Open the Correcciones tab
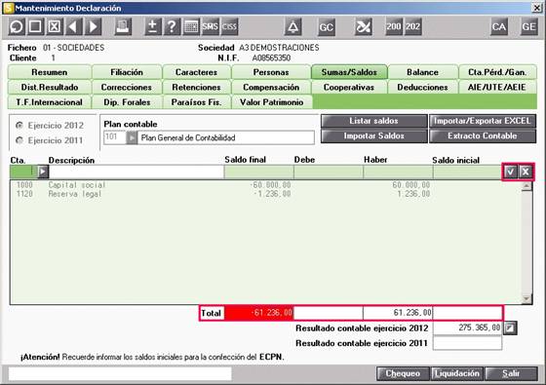This screenshot has width=546, height=385. (x=127, y=87)
